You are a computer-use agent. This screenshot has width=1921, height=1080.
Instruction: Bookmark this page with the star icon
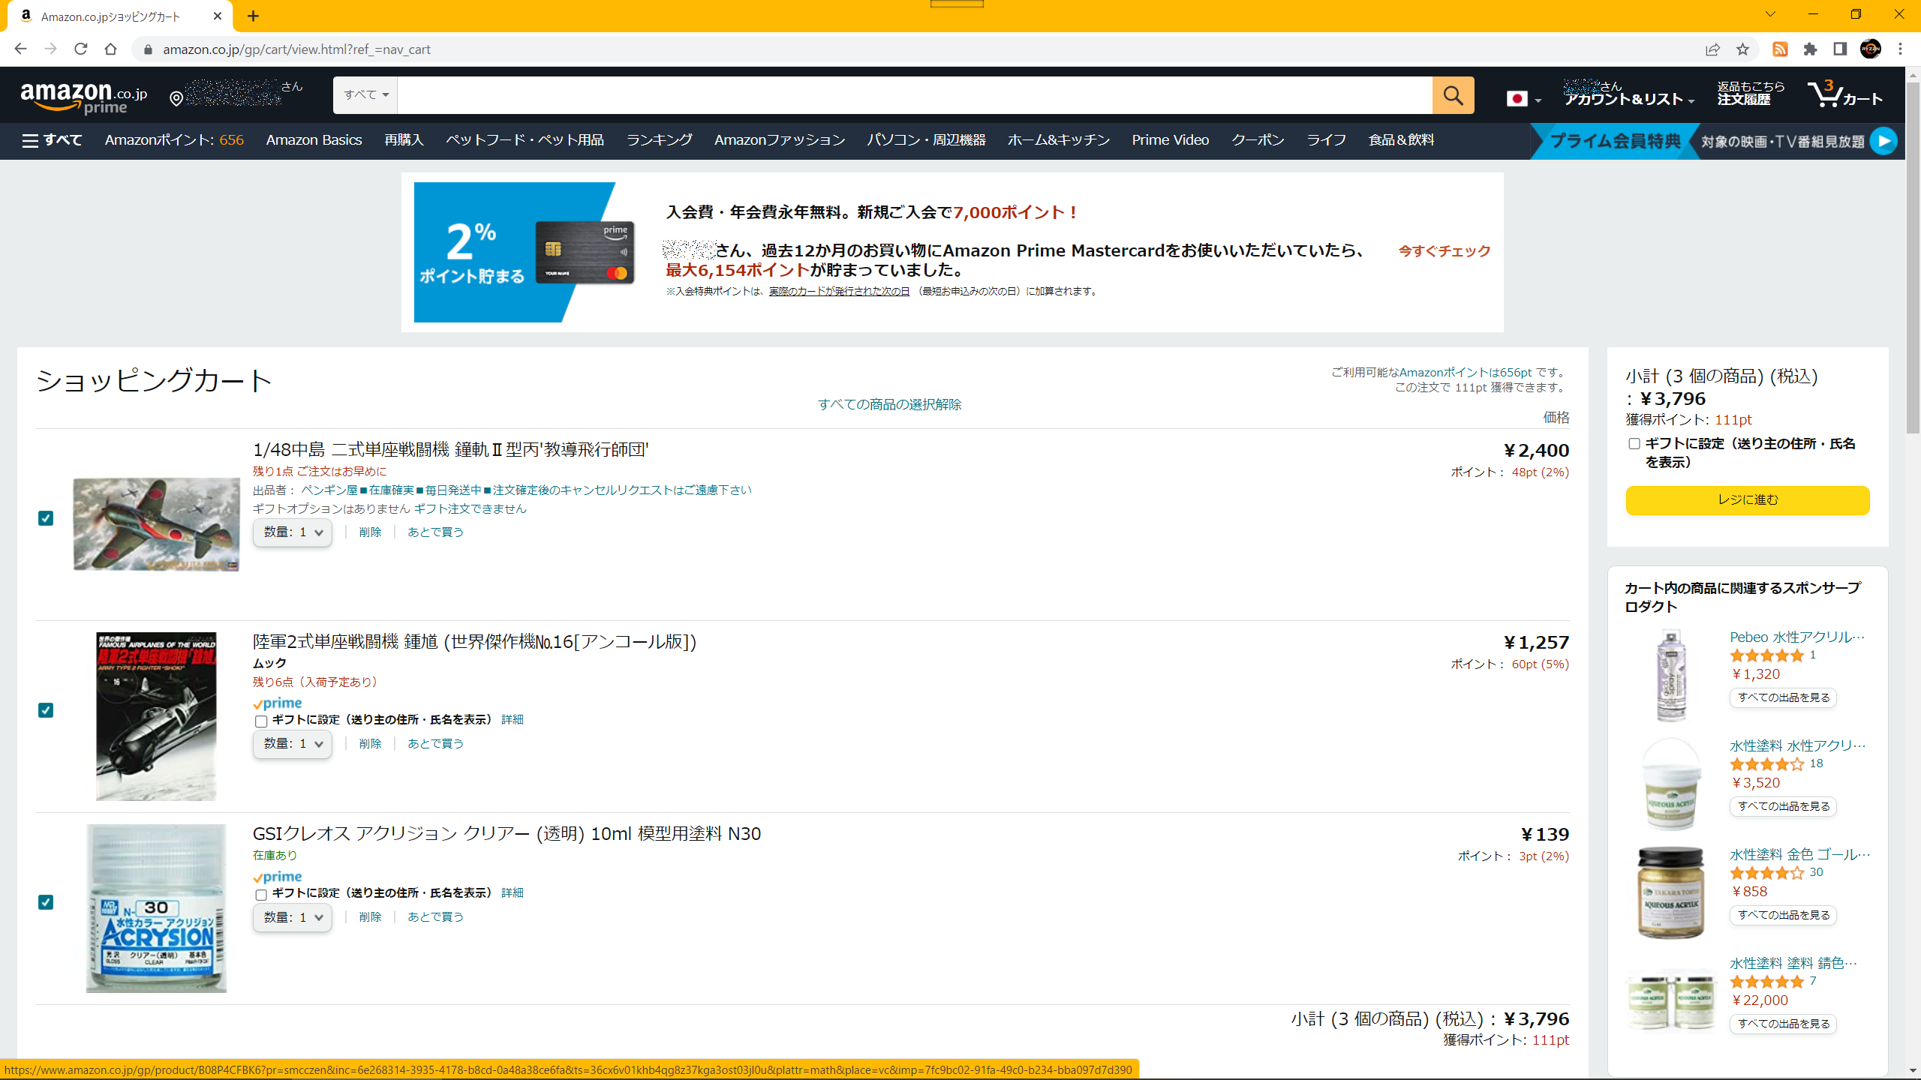pos(1742,49)
